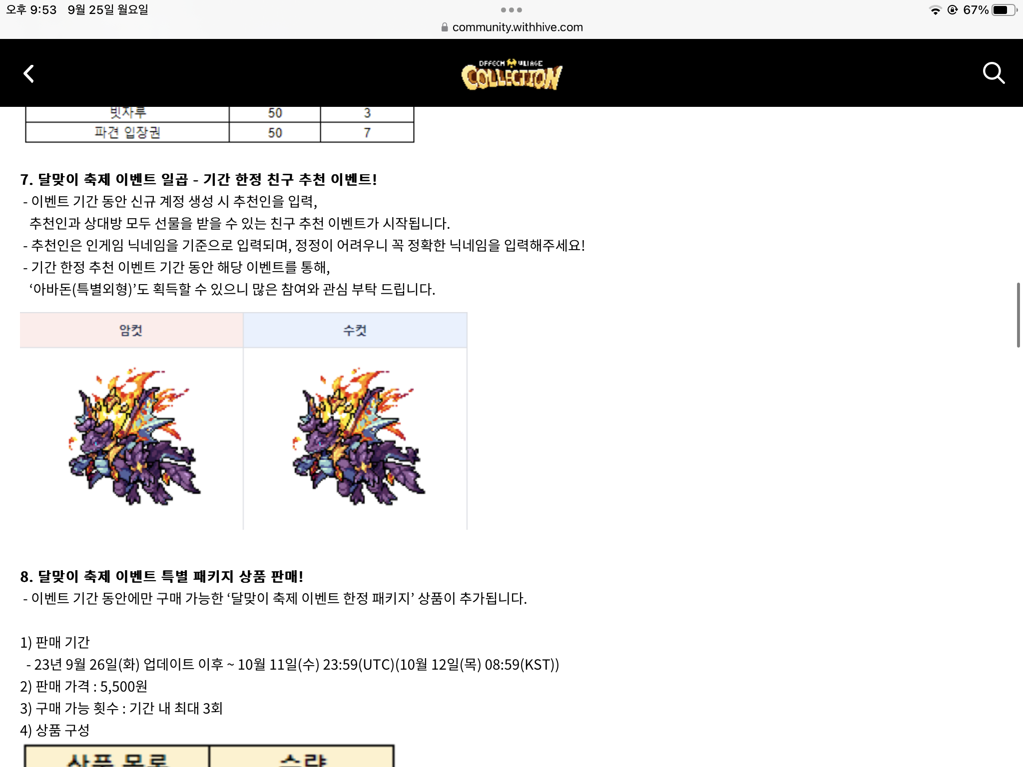1023x767 pixels.
Task: Tap the battery indicator icon
Action: [1005, 10]
